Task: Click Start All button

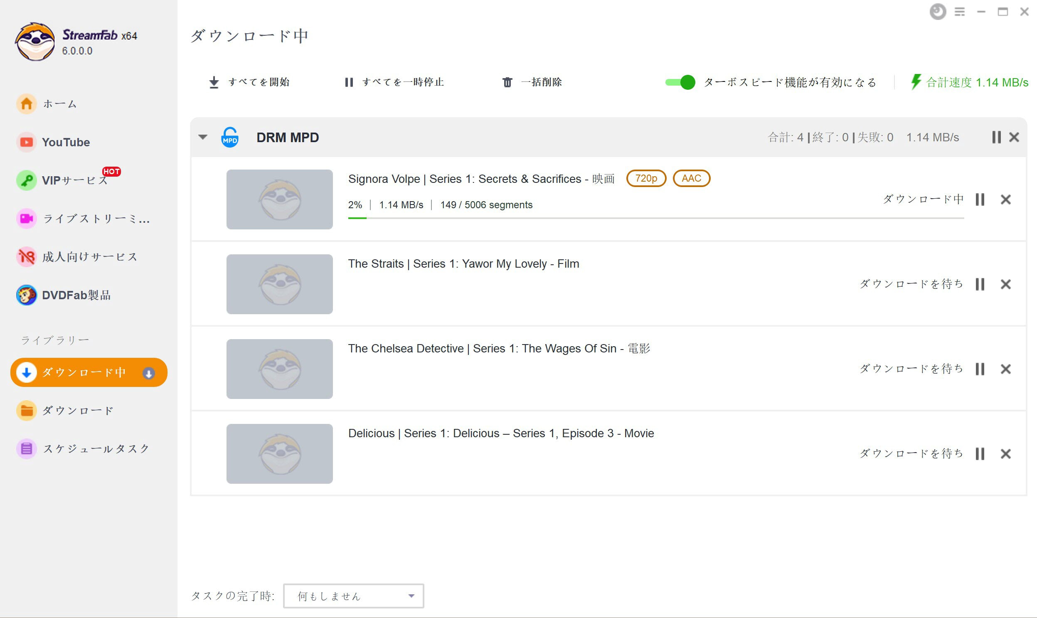Action: pyautogui.click(x=249, y=82)
